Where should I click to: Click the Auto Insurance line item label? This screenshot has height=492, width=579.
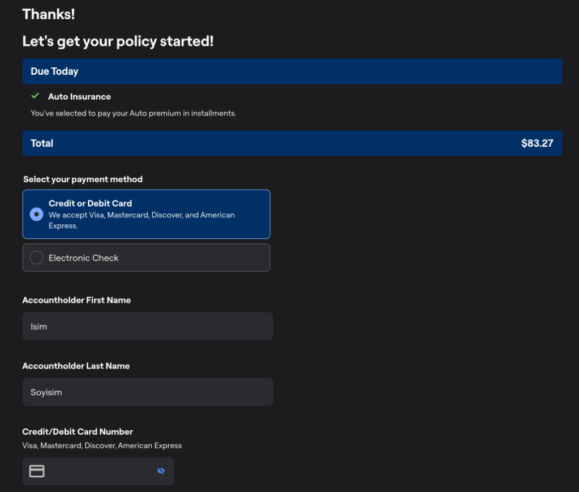pos(79,96)
